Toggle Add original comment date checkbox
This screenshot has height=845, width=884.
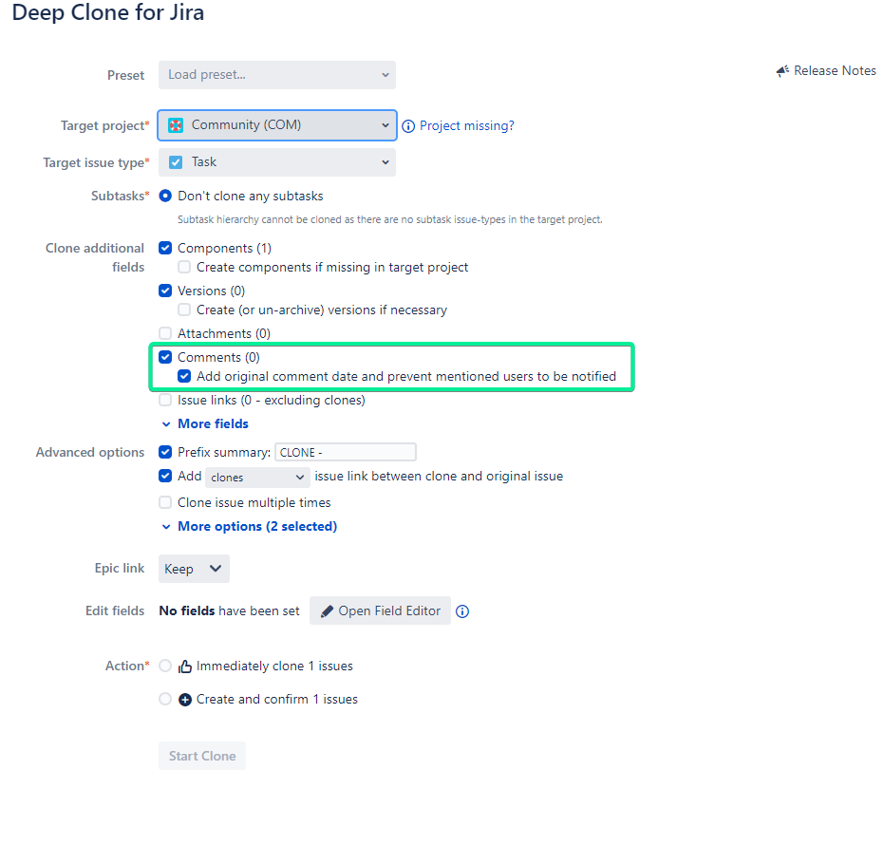(x=184, y=377)
